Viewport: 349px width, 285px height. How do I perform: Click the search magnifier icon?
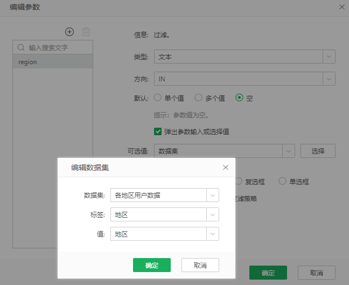tap(21, 47)
